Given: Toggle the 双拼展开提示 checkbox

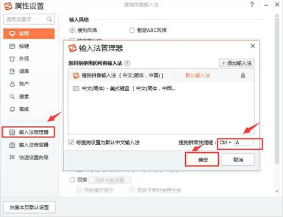Looking at the screenshot, I should click(x=79, y=190).
